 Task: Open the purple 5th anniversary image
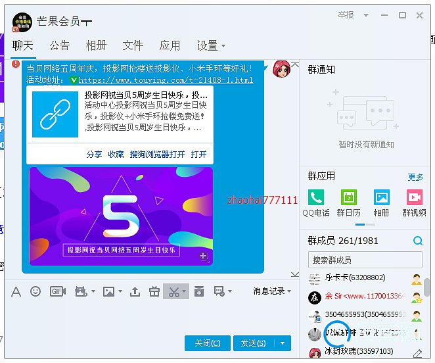[x=121, y=216]
